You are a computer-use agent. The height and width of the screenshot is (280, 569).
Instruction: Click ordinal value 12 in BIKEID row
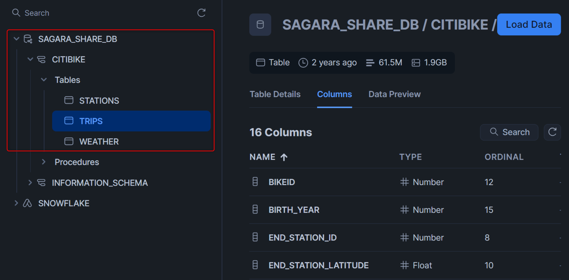tap(489, 182)
